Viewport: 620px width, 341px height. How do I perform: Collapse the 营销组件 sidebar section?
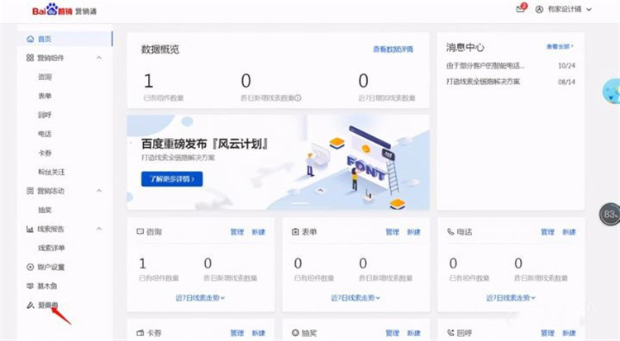[99, 58]
